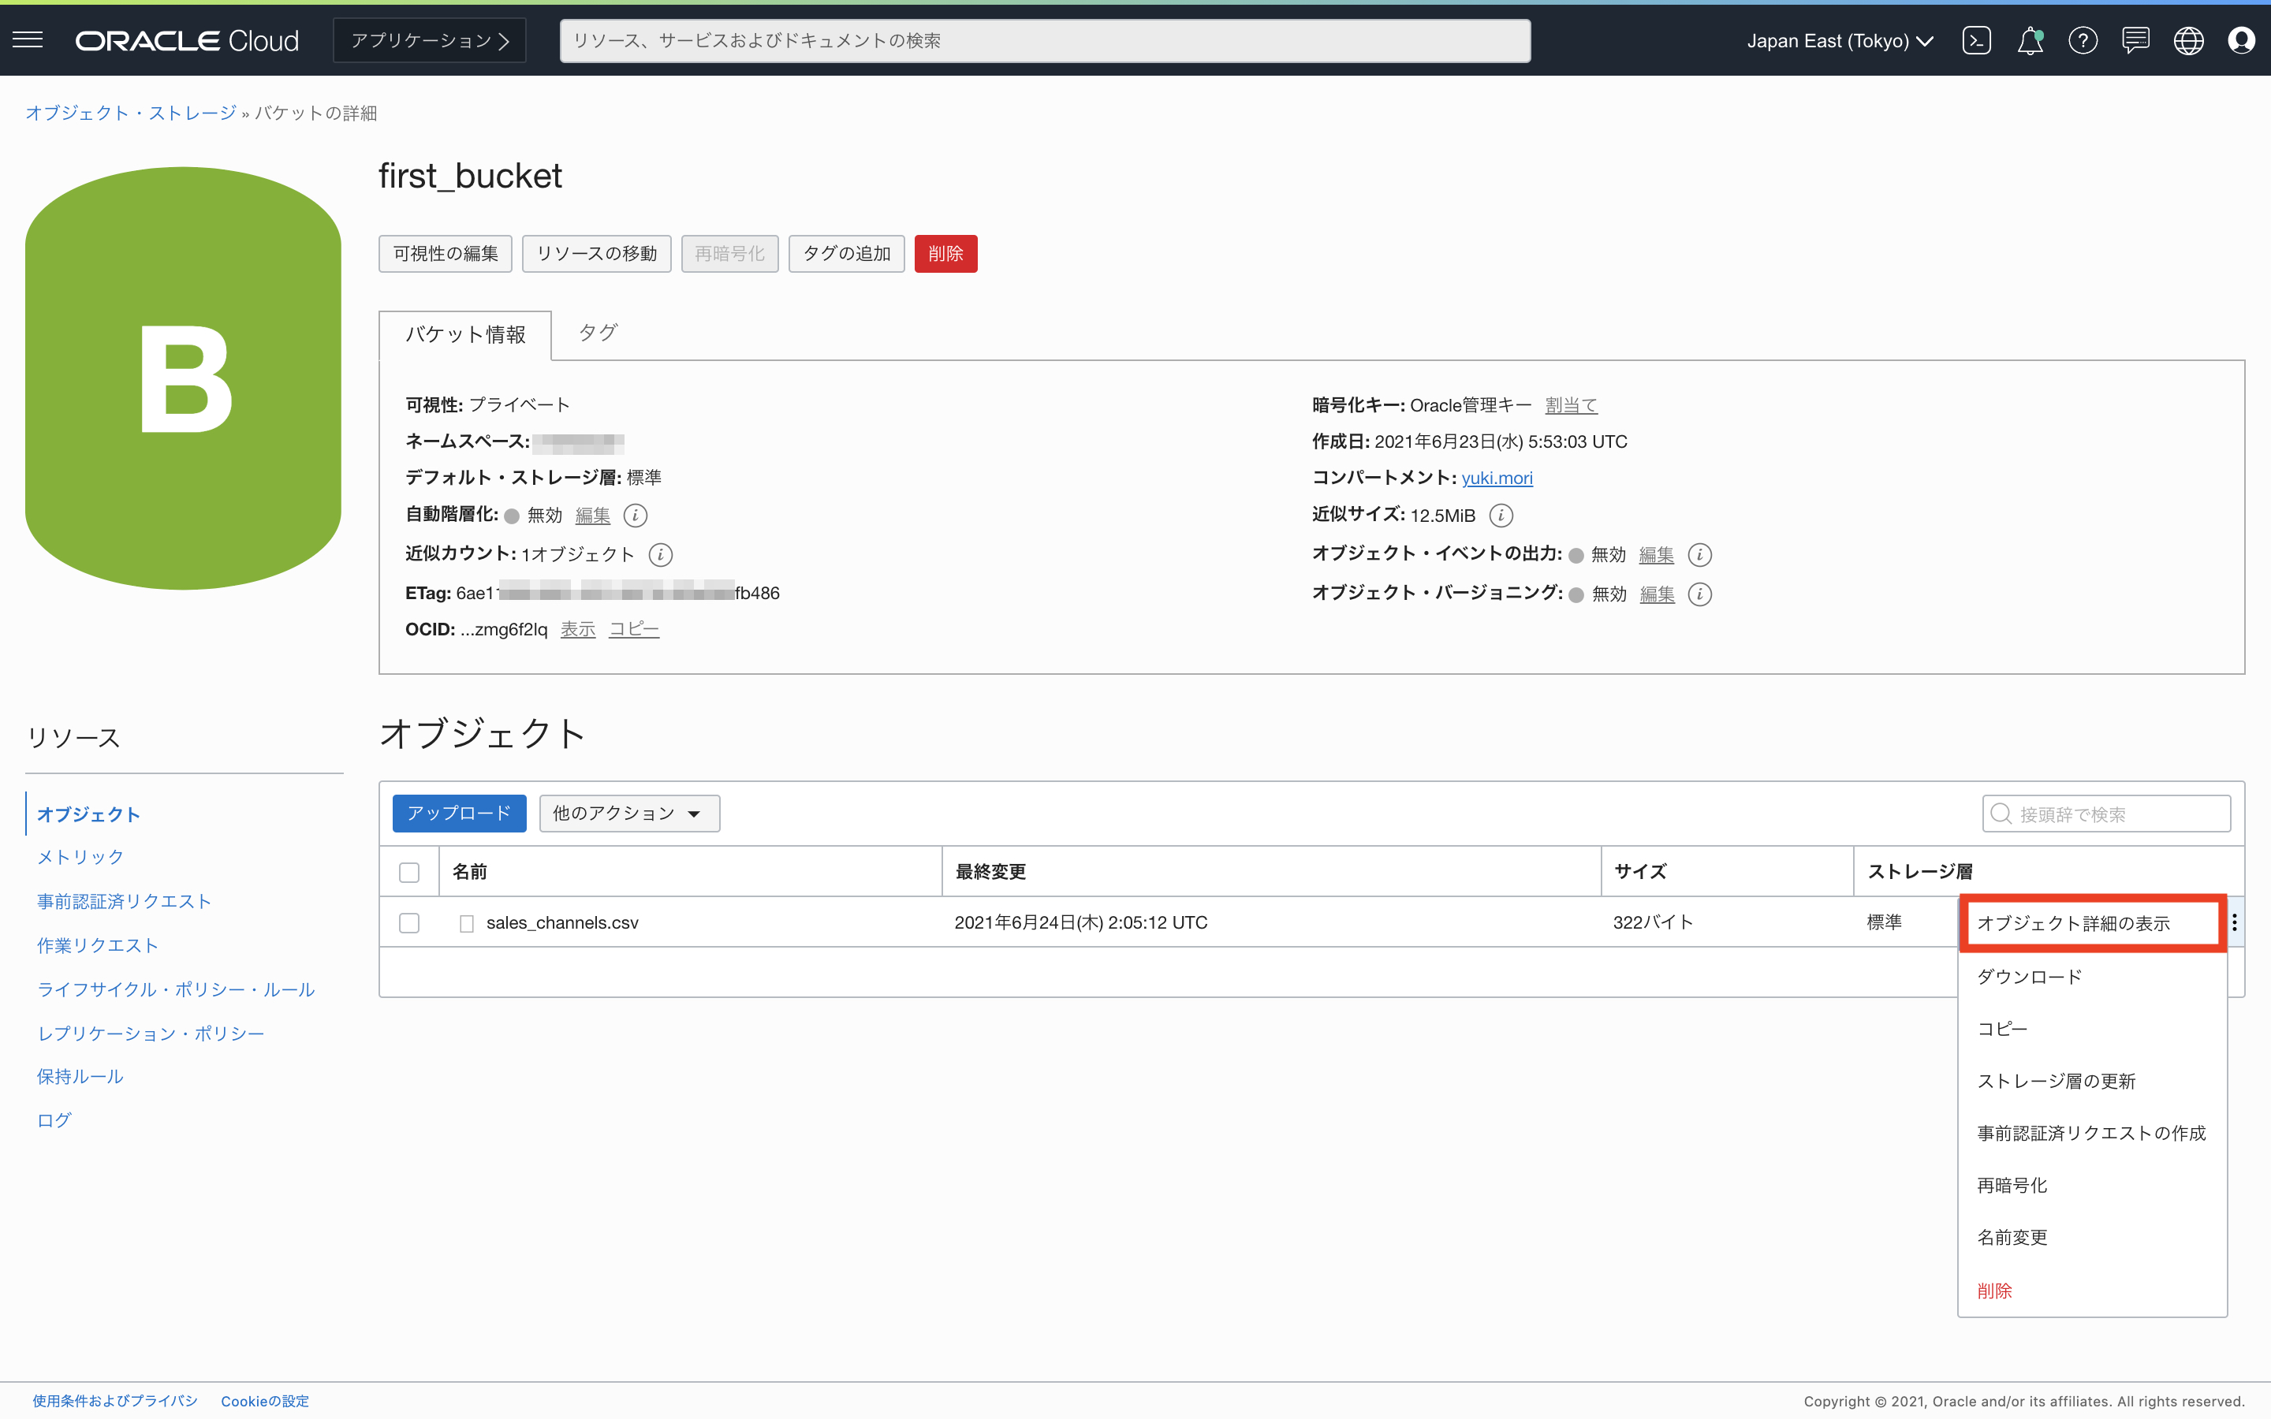Click the language globe icon
Image resolution: width=2271 pixels, height=1419 pixels.
(2188, 40)
